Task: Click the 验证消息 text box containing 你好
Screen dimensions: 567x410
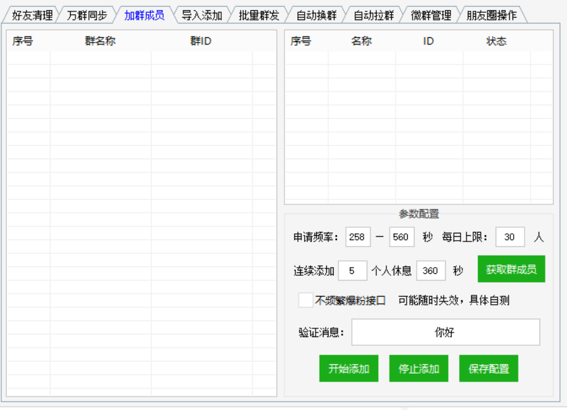Action: pos(445,332)
